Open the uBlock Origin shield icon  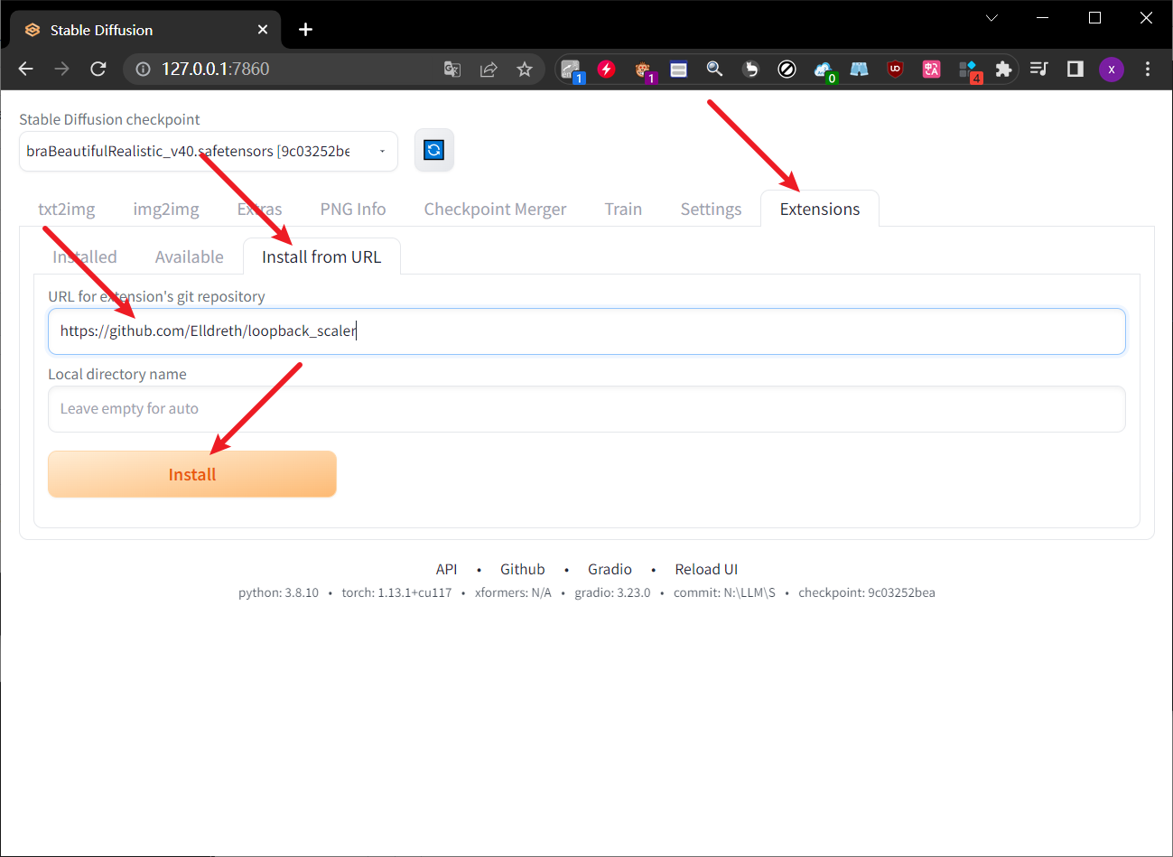coord(895,69)
